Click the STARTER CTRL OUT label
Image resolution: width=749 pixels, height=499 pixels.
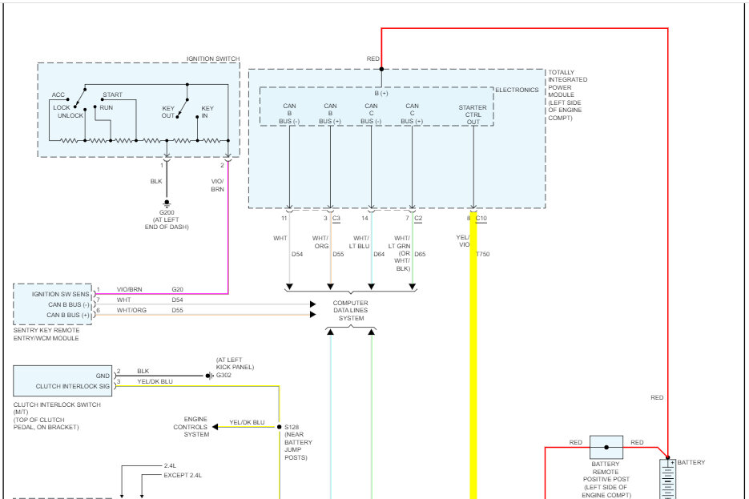pos(473,115)
